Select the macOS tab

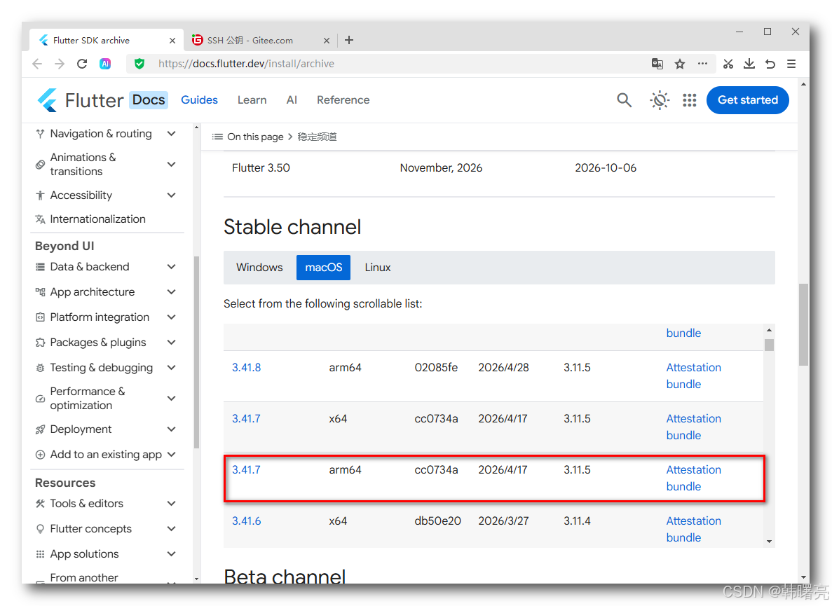[324, 267]
